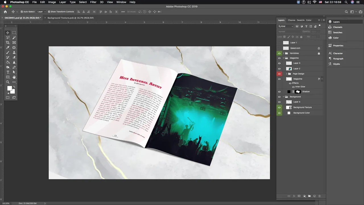Screen dimensions: 364x205
Task: Select the Background Color layer thumbnail
Action: [x=289, y=113]
